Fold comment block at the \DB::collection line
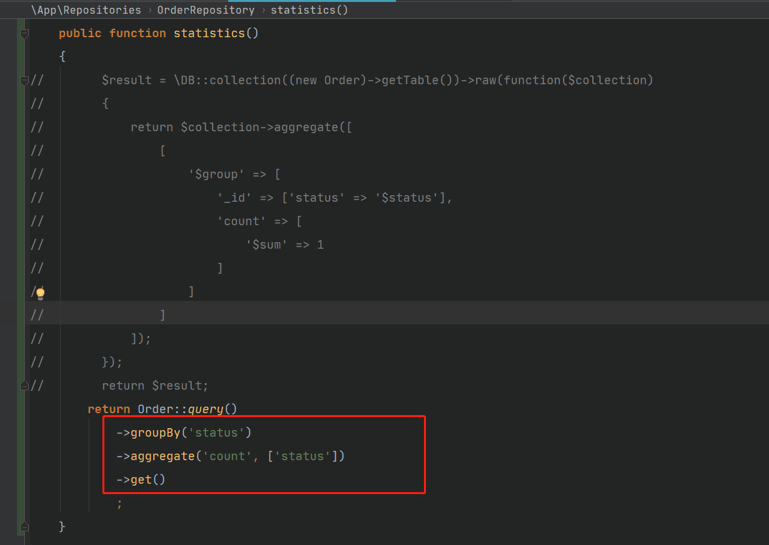 tap(24, 80)
